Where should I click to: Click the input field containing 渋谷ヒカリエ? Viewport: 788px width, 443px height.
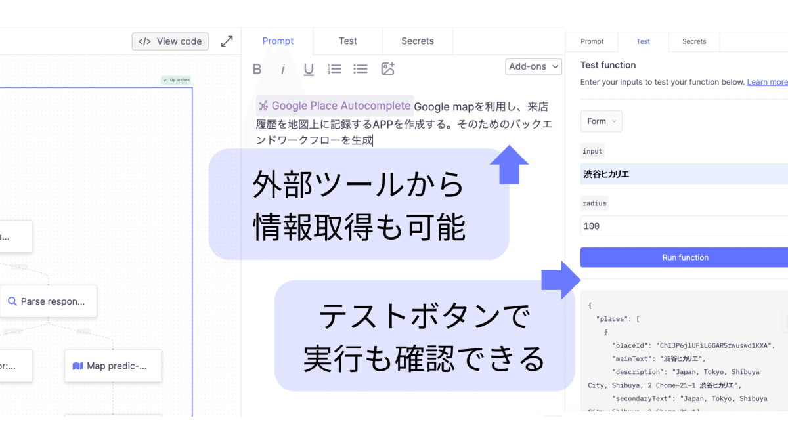click(x=683, y=175)
